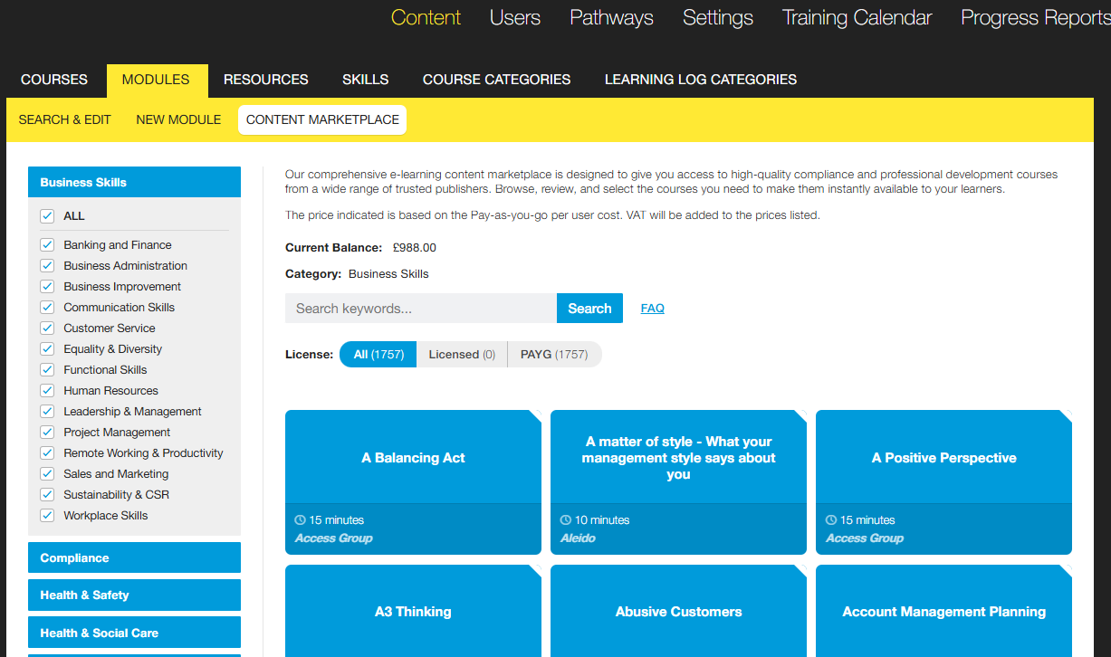Image resolution: width=1111 pixels, height=657 pixels.
Task: Collapse the Business Skills category header
Action: 134,182
